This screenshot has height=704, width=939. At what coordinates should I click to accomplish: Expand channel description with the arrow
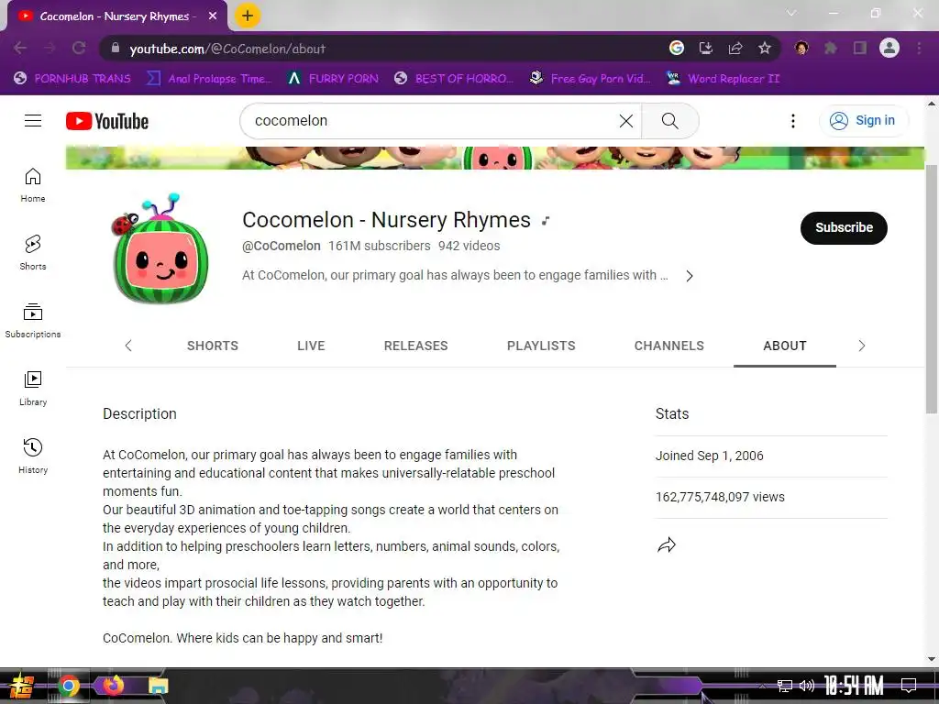[x=690, y=276]
